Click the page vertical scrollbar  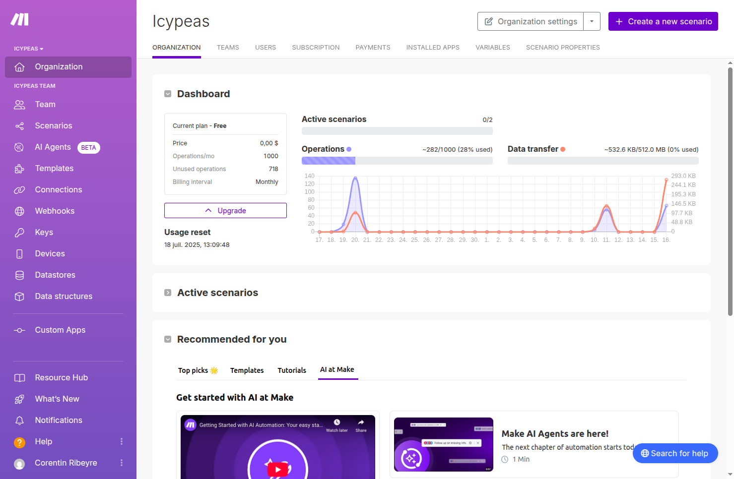point(730,191)
